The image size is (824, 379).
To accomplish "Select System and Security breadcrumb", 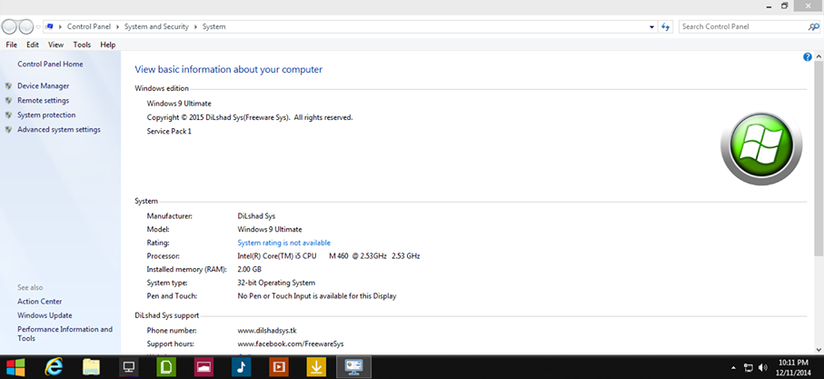I will tap(156, 26).
